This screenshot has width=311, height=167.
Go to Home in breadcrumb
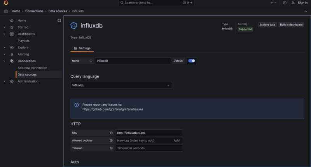pos(16,11)
